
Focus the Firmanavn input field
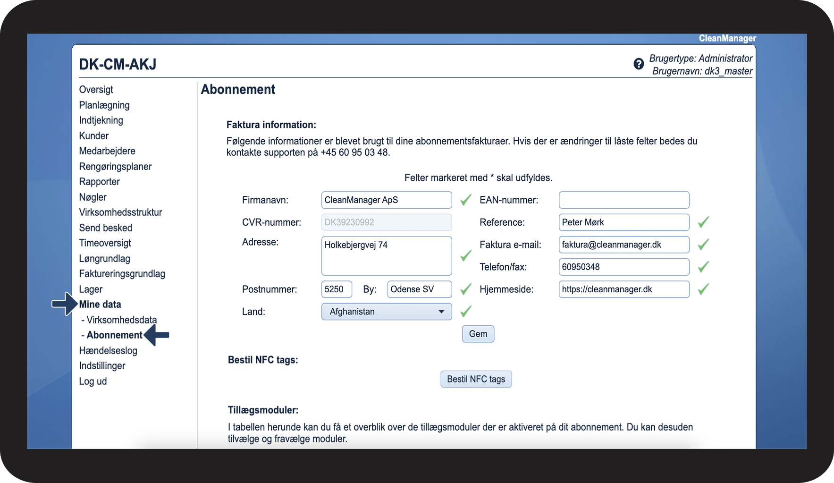click(387, 200)
